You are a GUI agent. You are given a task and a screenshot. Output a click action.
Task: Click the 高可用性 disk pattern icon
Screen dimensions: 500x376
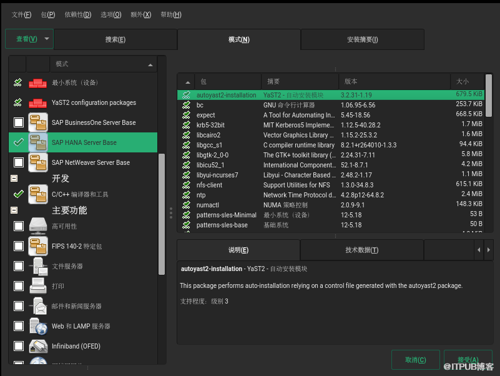[x=38, y=226]
